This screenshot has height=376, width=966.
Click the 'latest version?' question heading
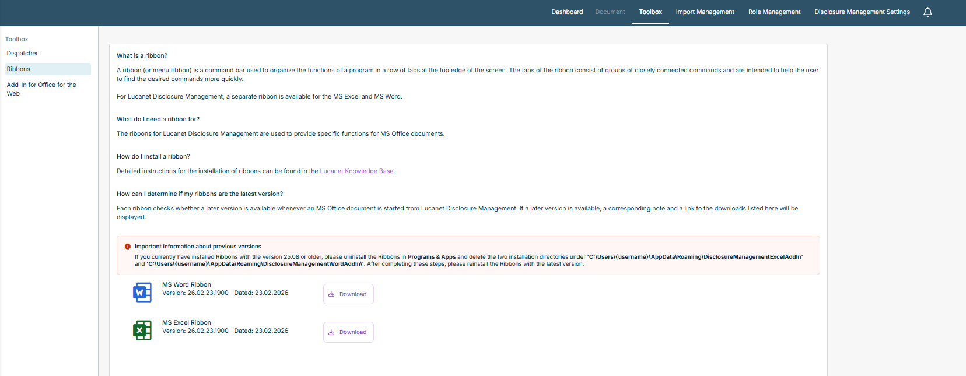(x=199, y=194)
